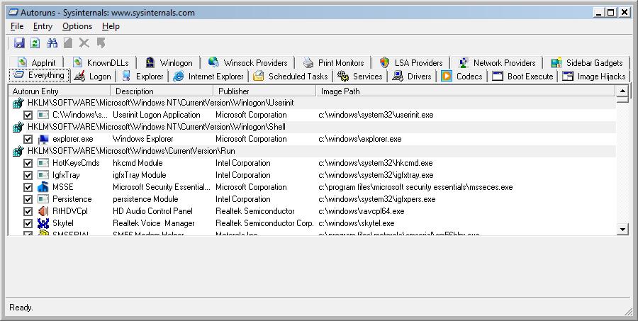
Task: Click the Delete X toolbar icon
Action: click(x=84, y=43)
